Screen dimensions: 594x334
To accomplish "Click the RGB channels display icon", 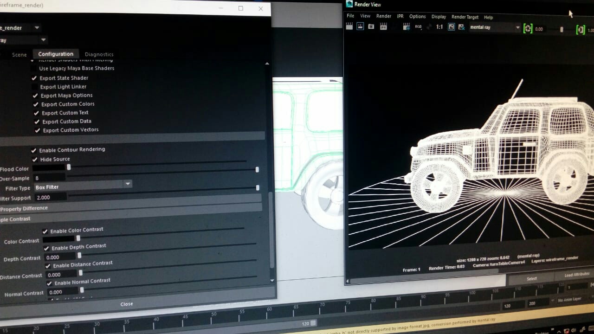I will point(419,27).
